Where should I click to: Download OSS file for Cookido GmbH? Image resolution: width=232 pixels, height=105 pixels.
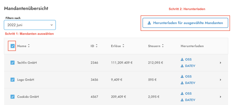186,94
